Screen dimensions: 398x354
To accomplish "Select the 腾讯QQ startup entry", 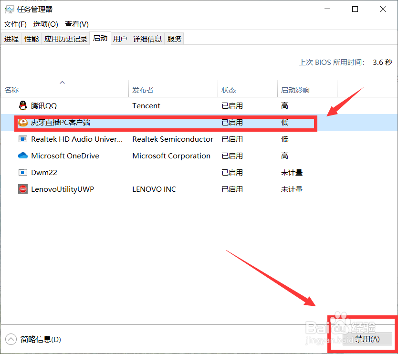I will click(x=44, y=105).
